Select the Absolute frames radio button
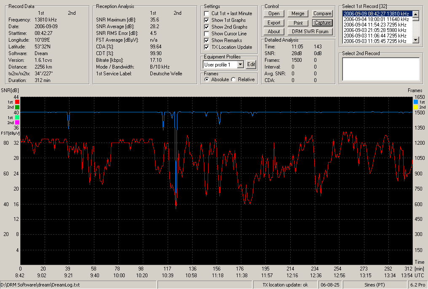Image resolution: width=428 pixels, height=289 pixels. pos(207,80)
